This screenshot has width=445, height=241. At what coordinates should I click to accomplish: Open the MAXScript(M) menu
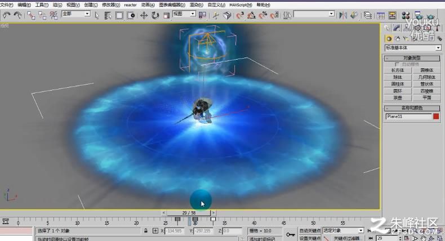pos(241,5)
